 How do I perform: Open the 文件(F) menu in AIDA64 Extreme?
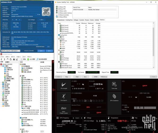tap(2, 57)
